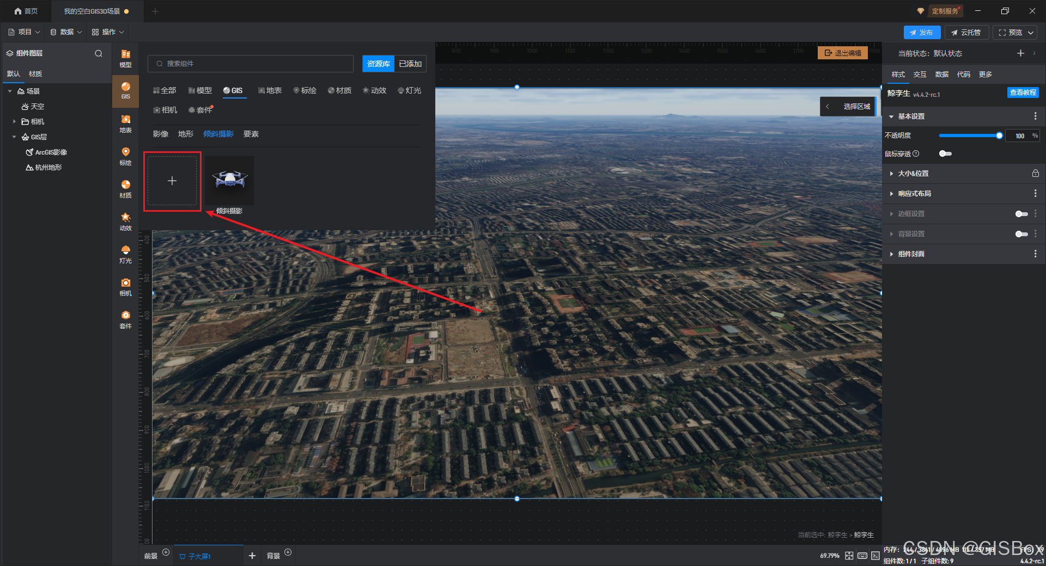Viewport: 1046px width, 566px height.
Task: Click the back arrow next to 选择区域
Action: pos(828,106)
